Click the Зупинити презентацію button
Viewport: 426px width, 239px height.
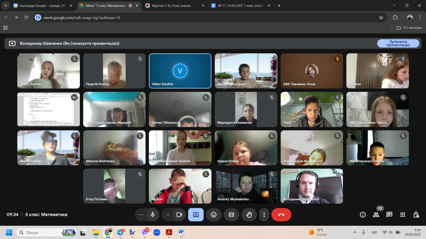[x=398, y=43]
